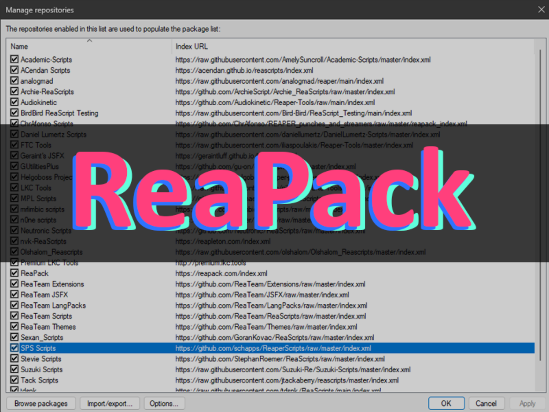This screenshot has width=549, height=412.
Task: Click the ReaTeam Themes name
Action: tap(48, 327)
